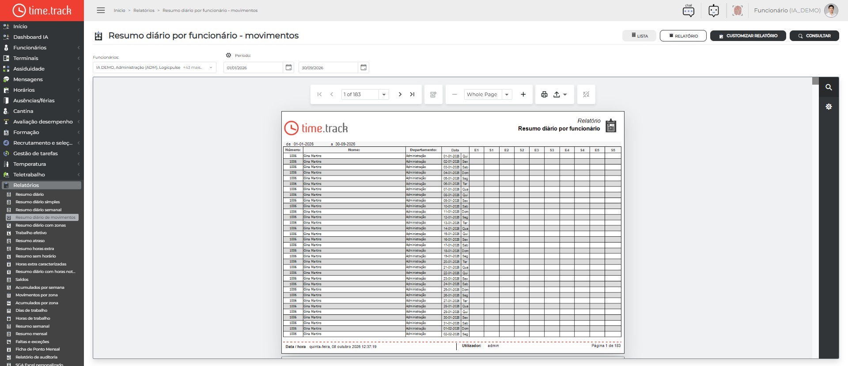Open Ficha de Ponto Mensal report

click(38, 349)
